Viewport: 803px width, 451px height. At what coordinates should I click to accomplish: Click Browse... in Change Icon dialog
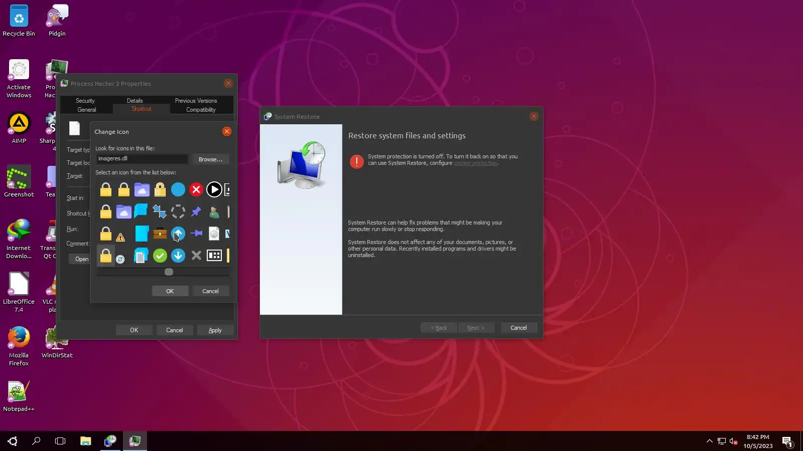(x=210, y=159)
